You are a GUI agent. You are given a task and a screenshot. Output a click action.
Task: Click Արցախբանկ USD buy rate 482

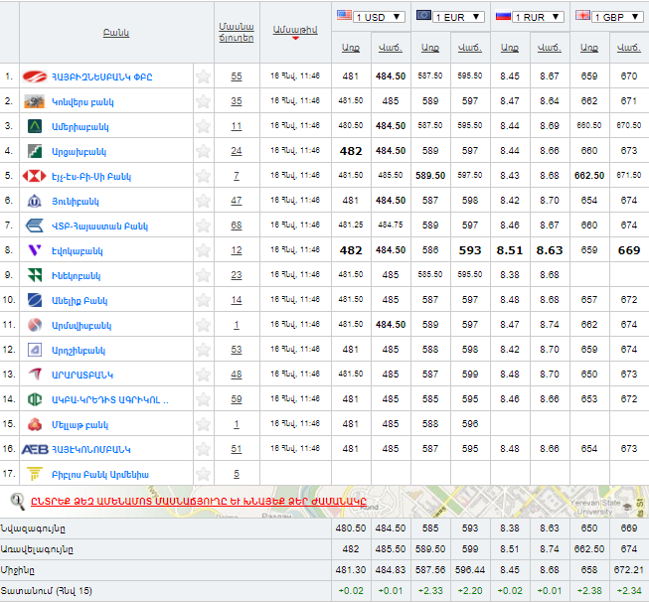pyautogui.click(x=351, y=151)
